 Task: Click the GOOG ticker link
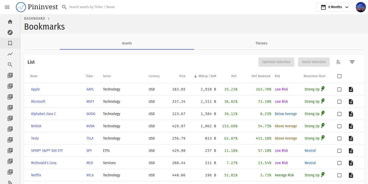[x=91, y=114]
